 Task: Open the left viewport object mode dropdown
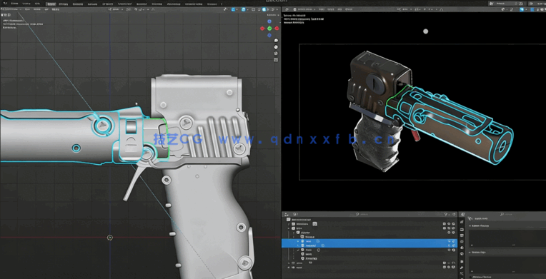(11, 9)
